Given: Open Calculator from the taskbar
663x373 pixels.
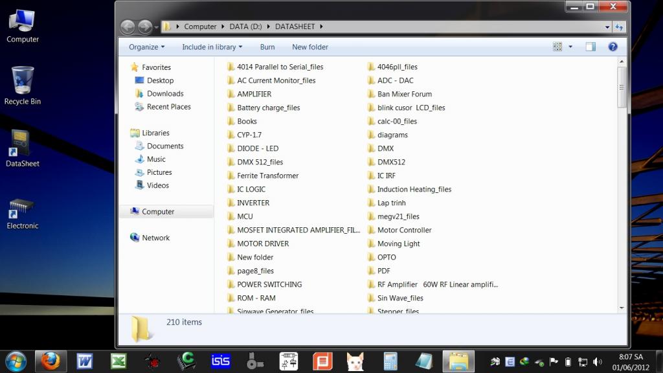Looking at the screenshot, I should point(390,361).
